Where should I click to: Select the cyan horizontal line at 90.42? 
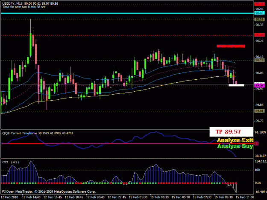pyautogui.click(x=127, y=13)
